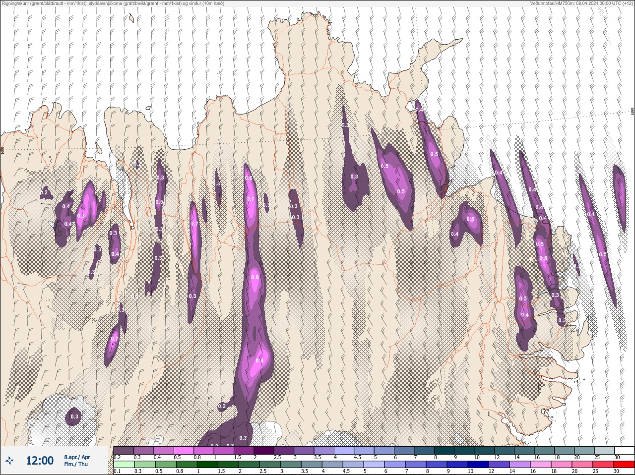This screenshot has height=475, width=635.
Task: Select the bright red final swatch in lower legend
Action: (x=624, y=465)
